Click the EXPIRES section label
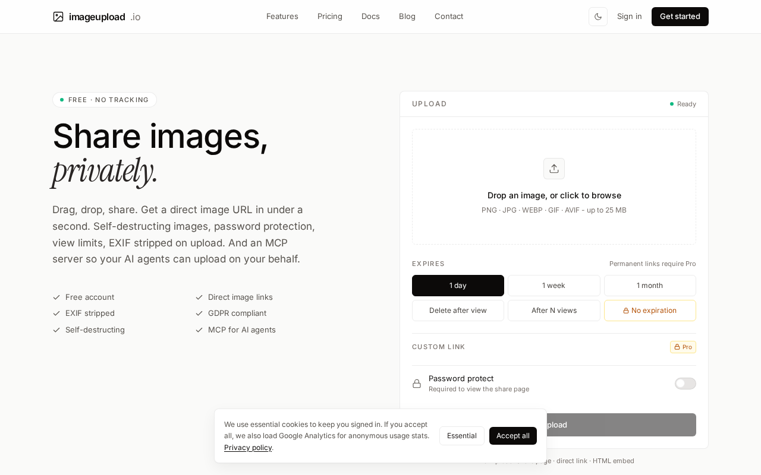Screen dimensions: 761x475 click(x=429, y=264)
